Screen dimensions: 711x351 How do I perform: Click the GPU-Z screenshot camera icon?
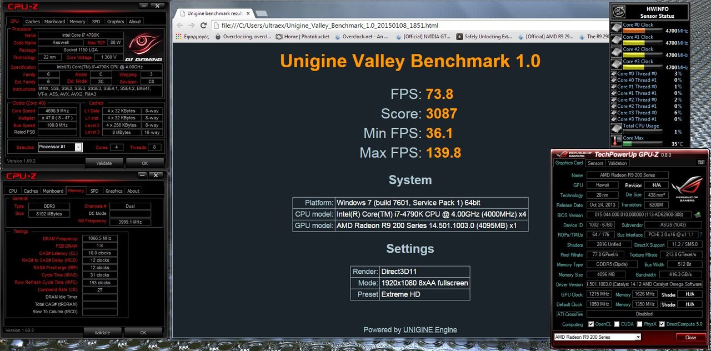click(x=700, y=163)
